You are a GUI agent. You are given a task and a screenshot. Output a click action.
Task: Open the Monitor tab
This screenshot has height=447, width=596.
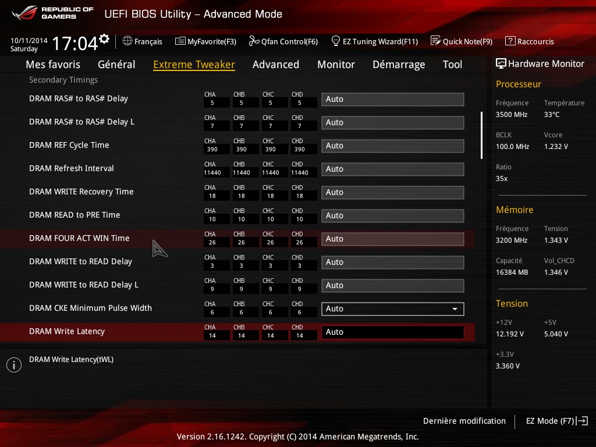click(x=336, y=65)
